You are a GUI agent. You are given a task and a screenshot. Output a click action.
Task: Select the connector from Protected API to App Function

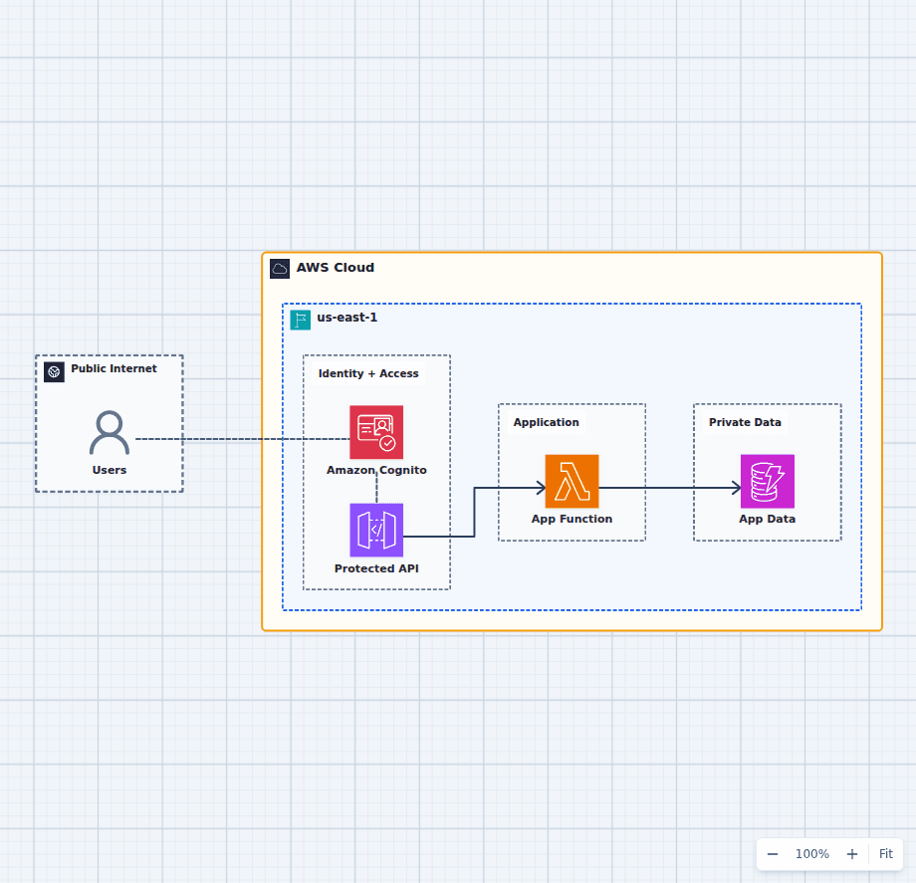474,512
